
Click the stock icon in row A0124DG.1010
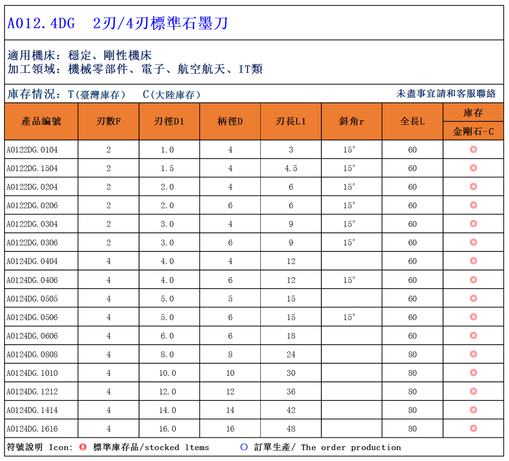(x=473, y=372)
